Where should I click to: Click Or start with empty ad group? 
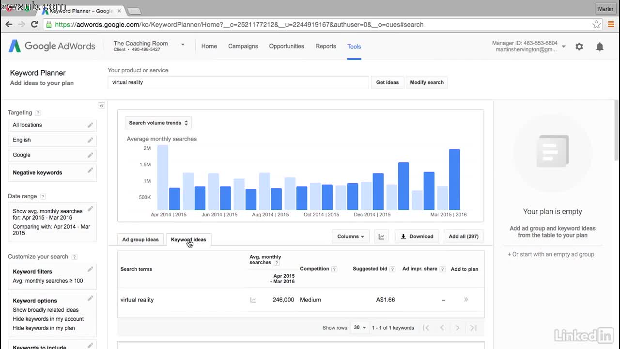(551, 254)
